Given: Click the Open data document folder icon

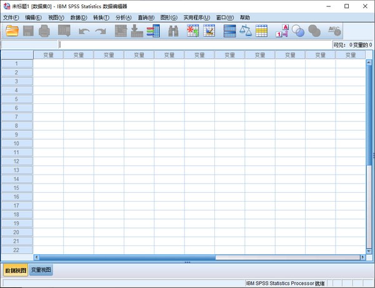Looking at the screenshot, I should (x=12, y=31).
